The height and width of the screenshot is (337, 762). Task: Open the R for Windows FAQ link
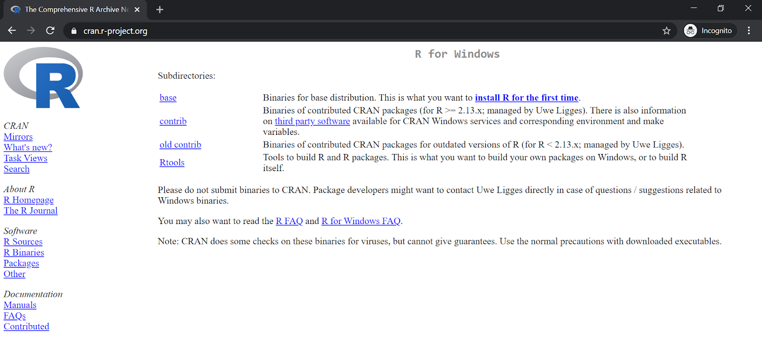(x=361, y=221)
